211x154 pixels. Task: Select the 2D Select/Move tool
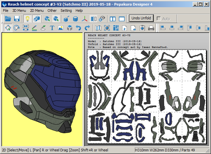[x=8, y=28]
